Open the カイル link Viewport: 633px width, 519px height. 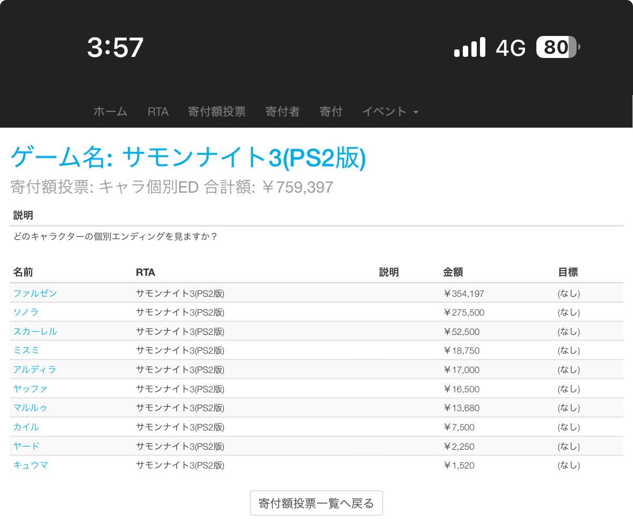click(x=26, y=427)
